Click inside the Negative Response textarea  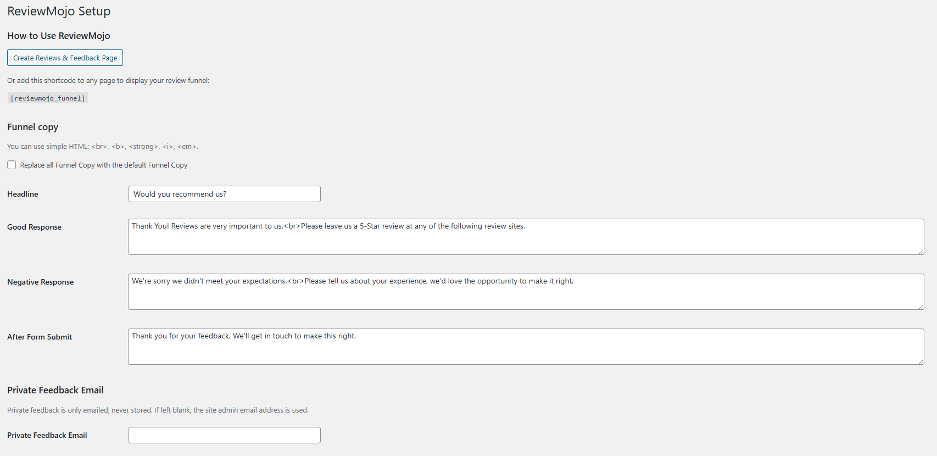[526, 292]
